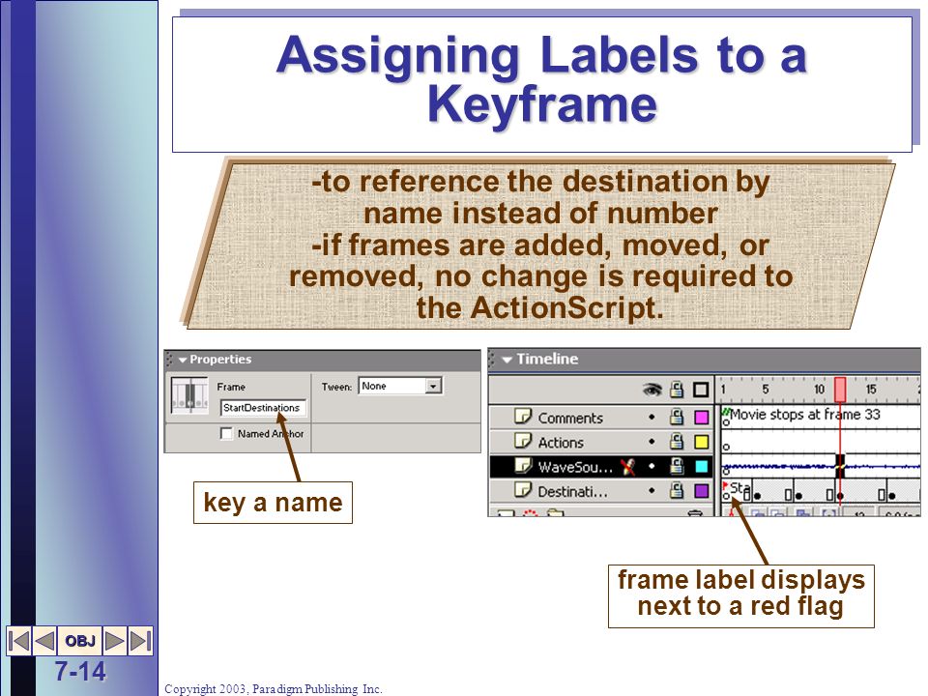This screenshot has width=928, height=696.
Task: Unlock the WaveSou... layer padlock
Action: pos(677,466)
